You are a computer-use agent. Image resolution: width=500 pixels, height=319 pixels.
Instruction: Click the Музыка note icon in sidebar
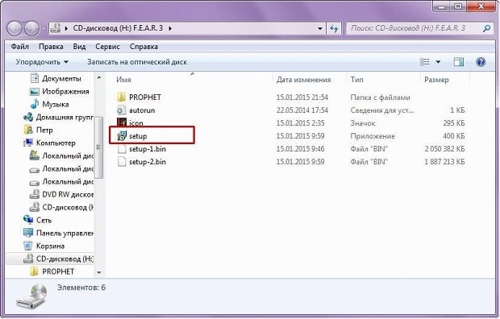click(x=34, y=104)
